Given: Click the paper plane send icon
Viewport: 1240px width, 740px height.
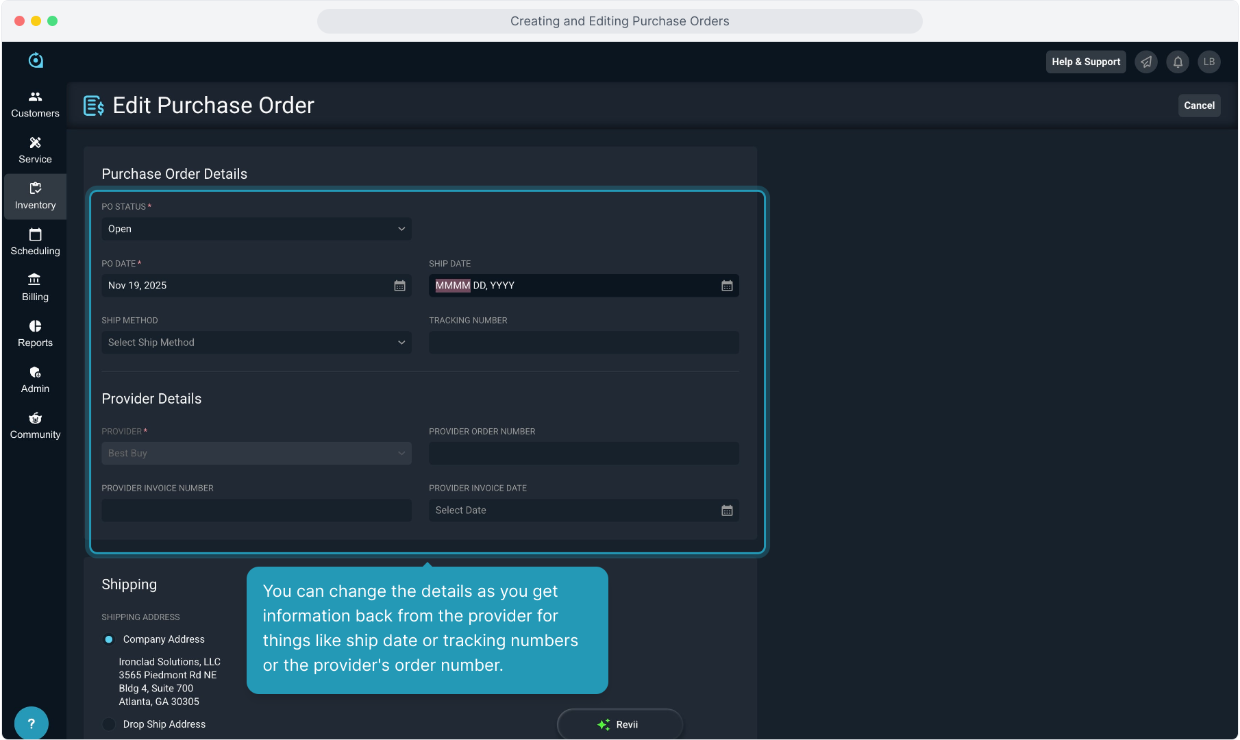Looking at the screenshot, I should click(1146, 62).
